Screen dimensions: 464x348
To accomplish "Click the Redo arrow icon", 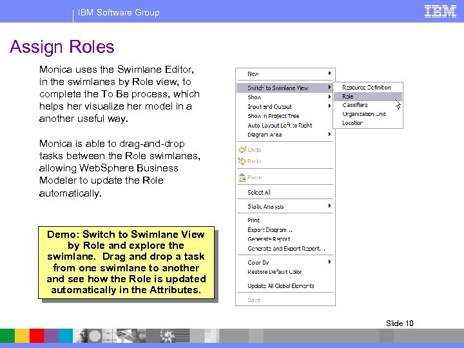I will tap(242, 161).
